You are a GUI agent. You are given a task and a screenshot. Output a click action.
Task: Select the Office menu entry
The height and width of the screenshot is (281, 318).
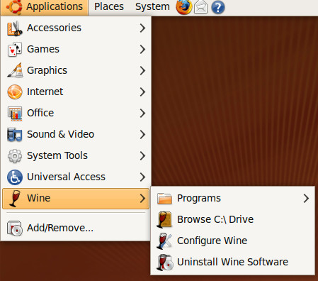[x=76, y=113]
